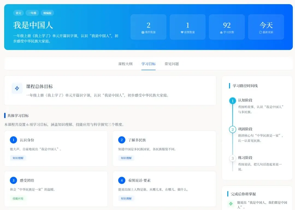Click the number 2 badge for 了解多民族
295x210 pixels.
[122, 140]
